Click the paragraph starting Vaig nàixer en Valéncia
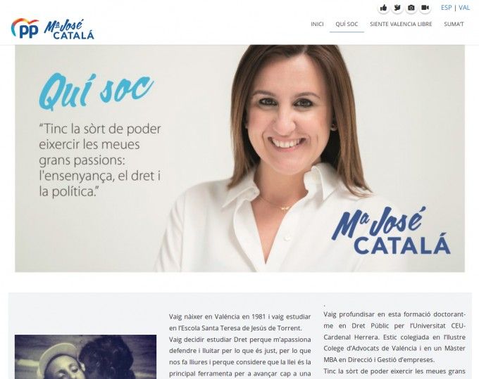The height and width of the screenshot is (379, 479). click(x=240, y=322)
